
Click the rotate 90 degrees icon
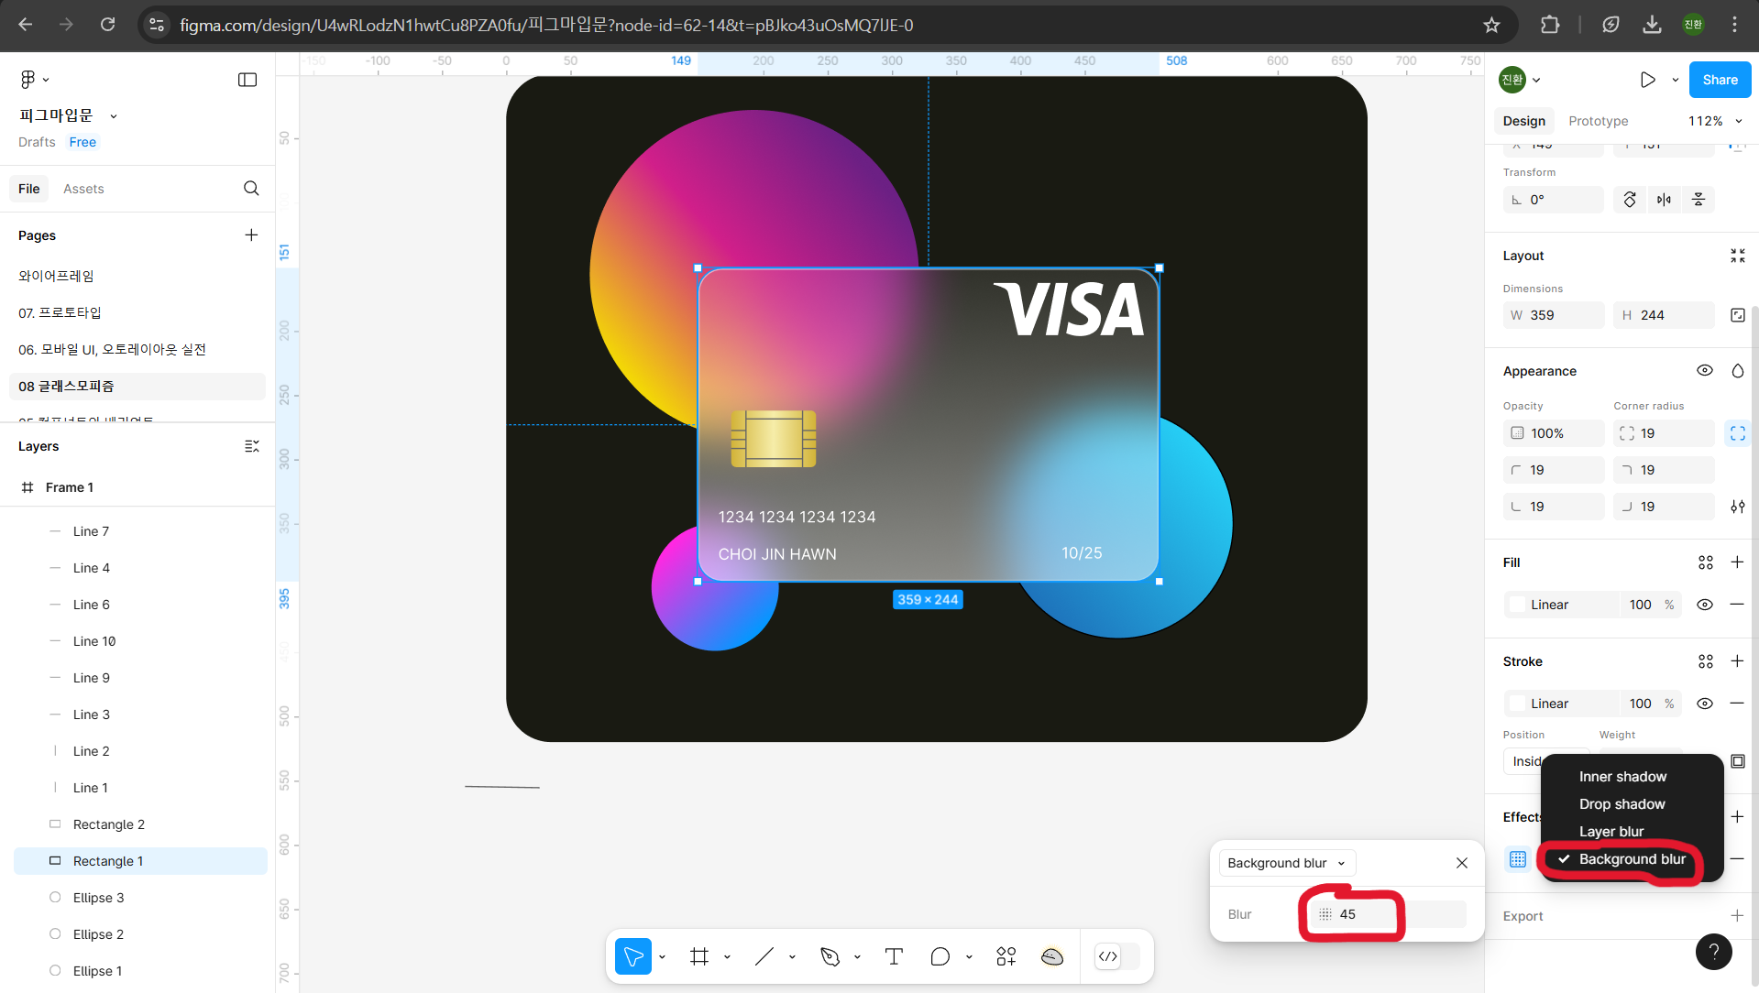click(1630, 200)
